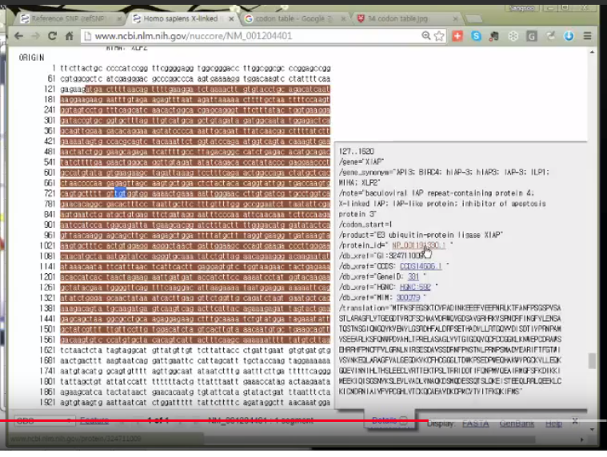This screenshot has height=457, width=607.
Task: Click the Feature link in bottom bar
Action: click(x=94, y=421)
